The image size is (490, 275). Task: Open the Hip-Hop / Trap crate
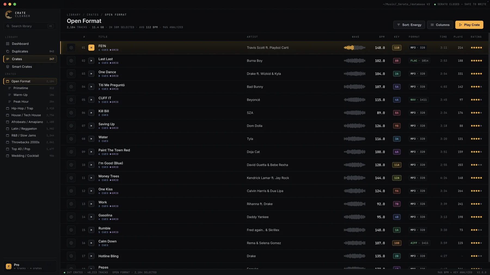30,108
